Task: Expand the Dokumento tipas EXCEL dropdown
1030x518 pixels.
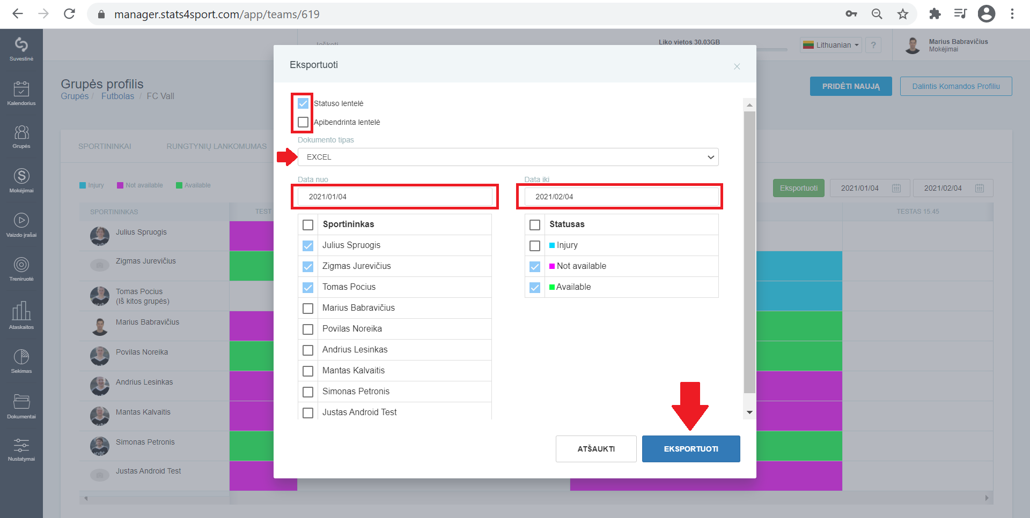Action: point(508,157)
